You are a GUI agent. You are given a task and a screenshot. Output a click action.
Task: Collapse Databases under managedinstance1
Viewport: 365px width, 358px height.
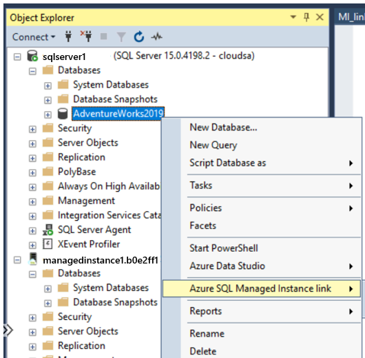(x=32, y=275)
